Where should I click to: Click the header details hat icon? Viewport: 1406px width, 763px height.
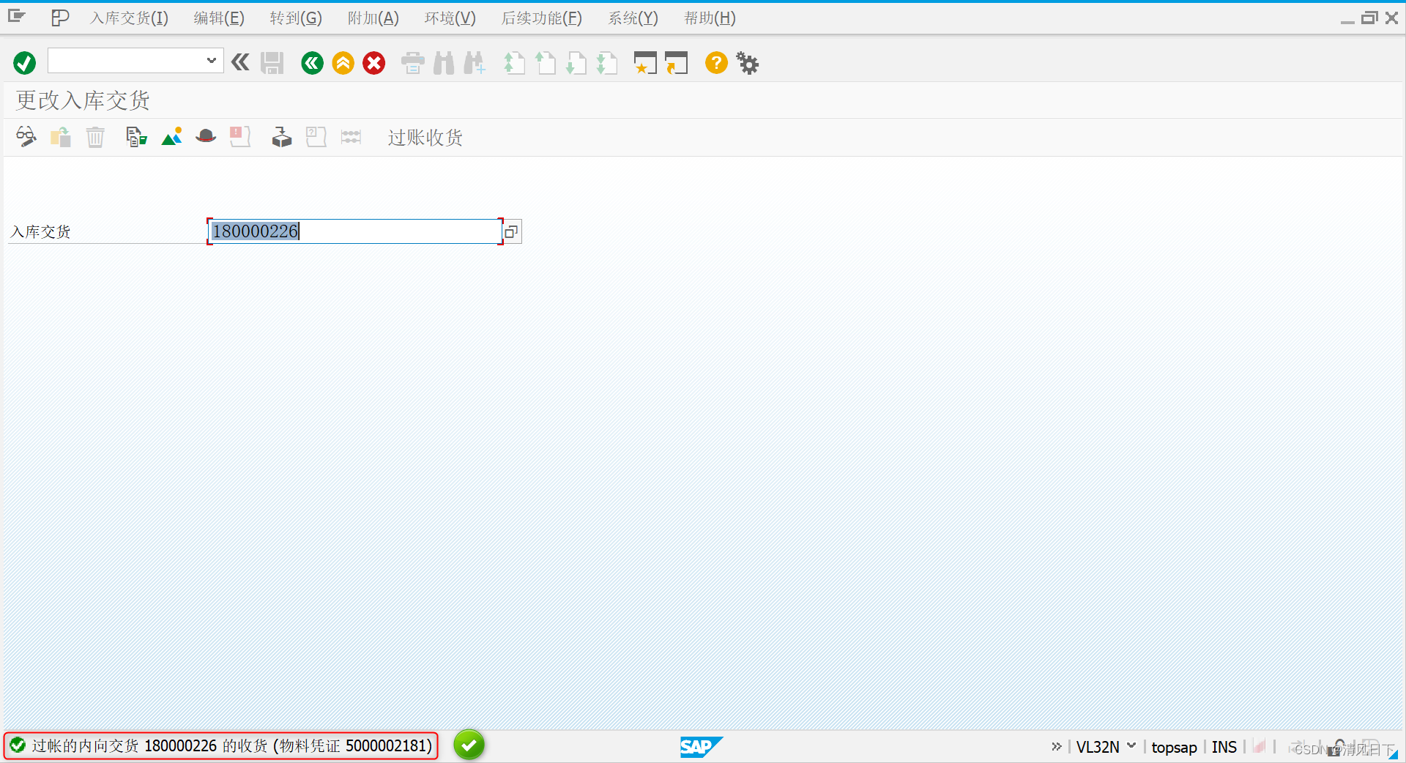pyautogui.click(x=206, y=136)
